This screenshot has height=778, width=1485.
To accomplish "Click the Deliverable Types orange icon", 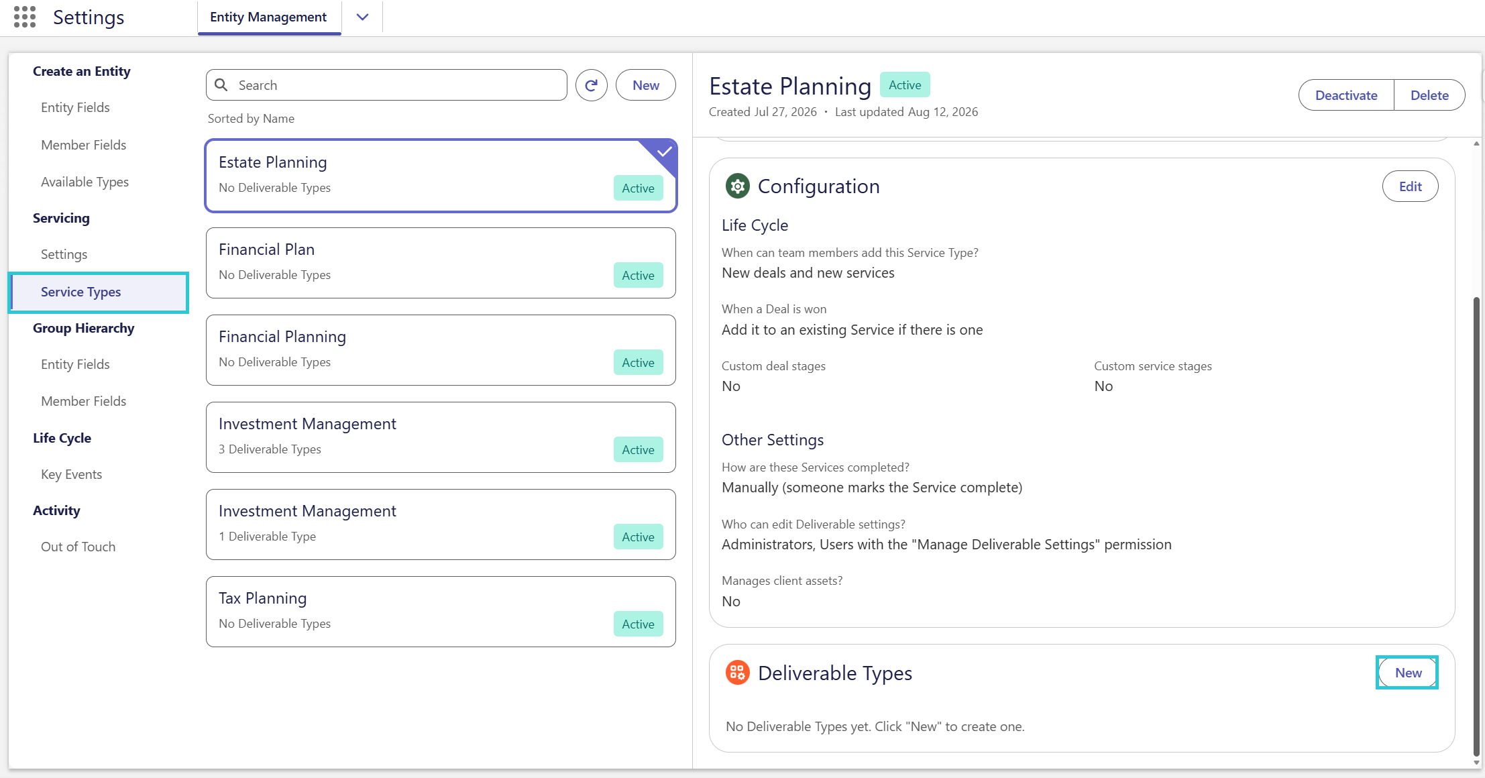I will (x=737, y=672).
